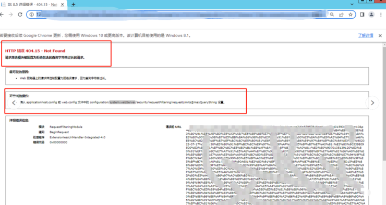Dismiss the Chrome update notification bar
Screen dimensions: 386x205
380,35
